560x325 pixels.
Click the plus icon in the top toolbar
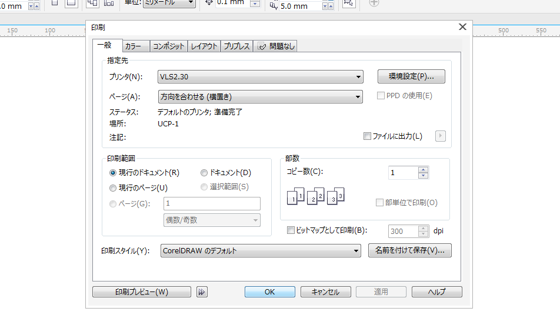(374, 3)
